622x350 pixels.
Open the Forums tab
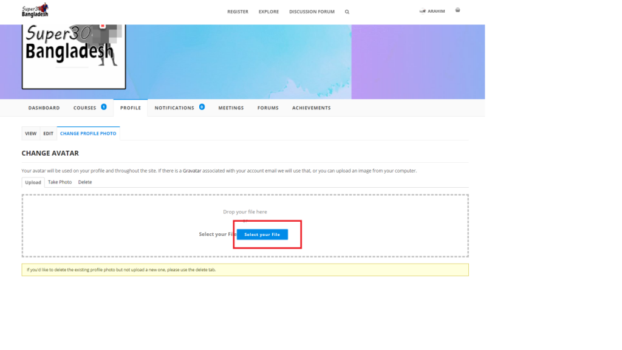tap(268, 108)
